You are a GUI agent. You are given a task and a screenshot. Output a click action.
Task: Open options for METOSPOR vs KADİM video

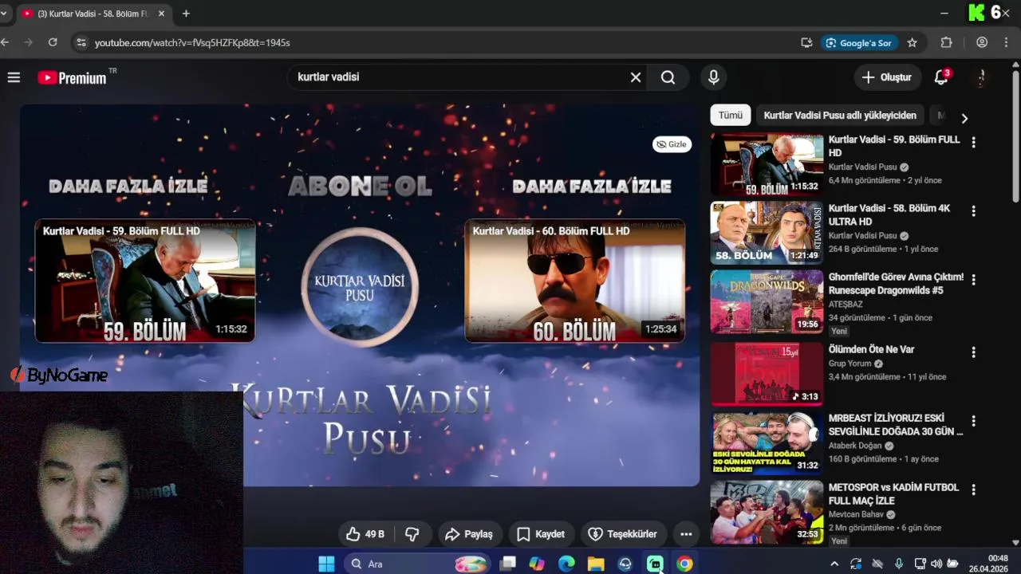(x=973, y=489)
